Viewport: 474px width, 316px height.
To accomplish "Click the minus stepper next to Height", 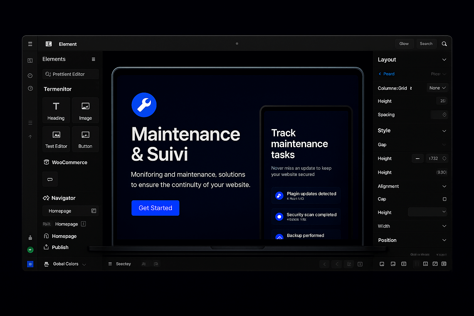I will pos(417,158).
